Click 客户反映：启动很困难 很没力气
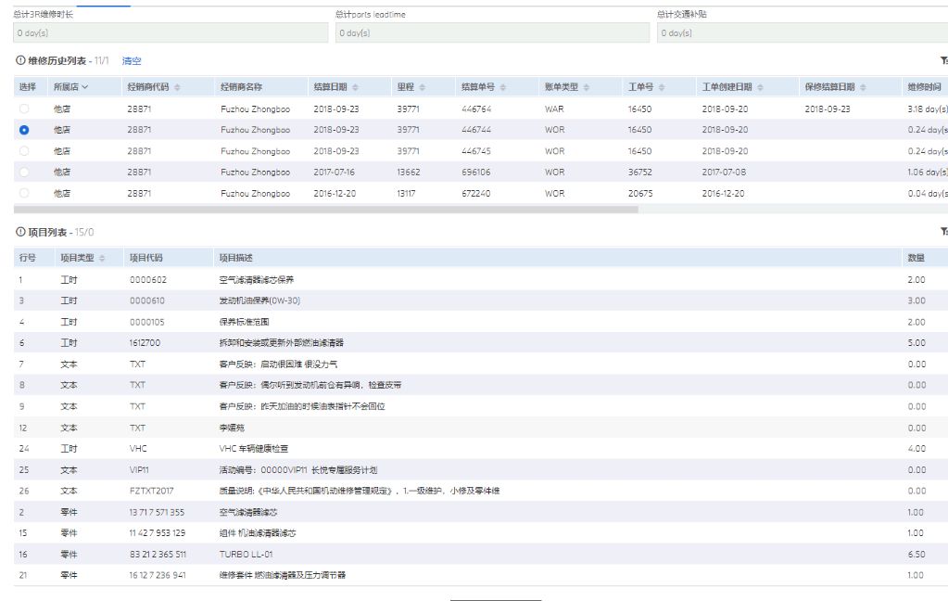The image size is (948, 601). tap(278, 364)
